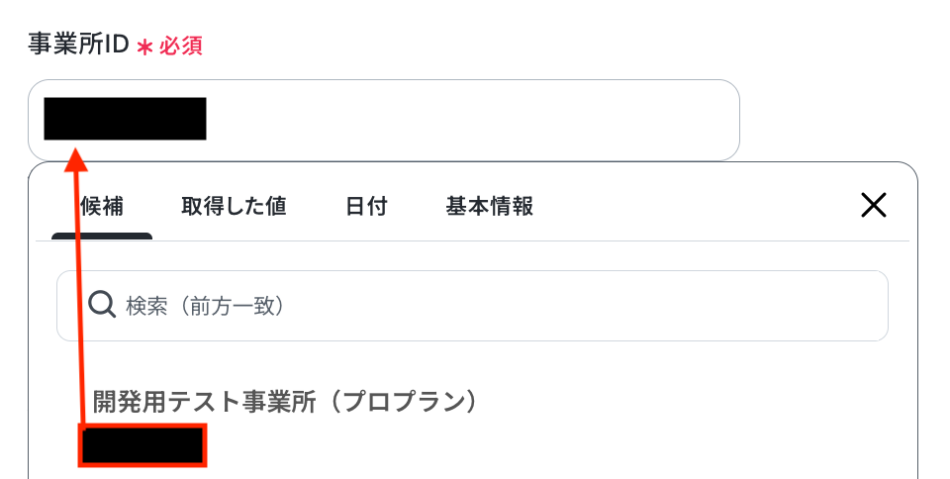This screenshot has width=950, height=479.
Task: Click the red-outlined ID under the candidate
Action: 142,446
